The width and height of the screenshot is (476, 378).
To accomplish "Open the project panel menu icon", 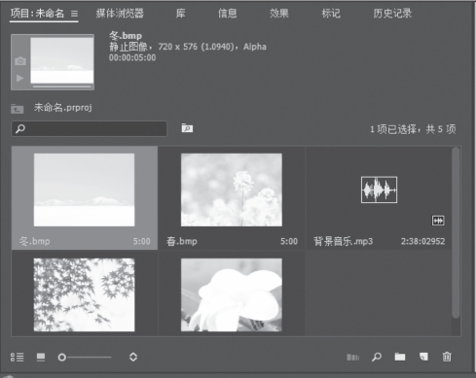I will 74,14.
